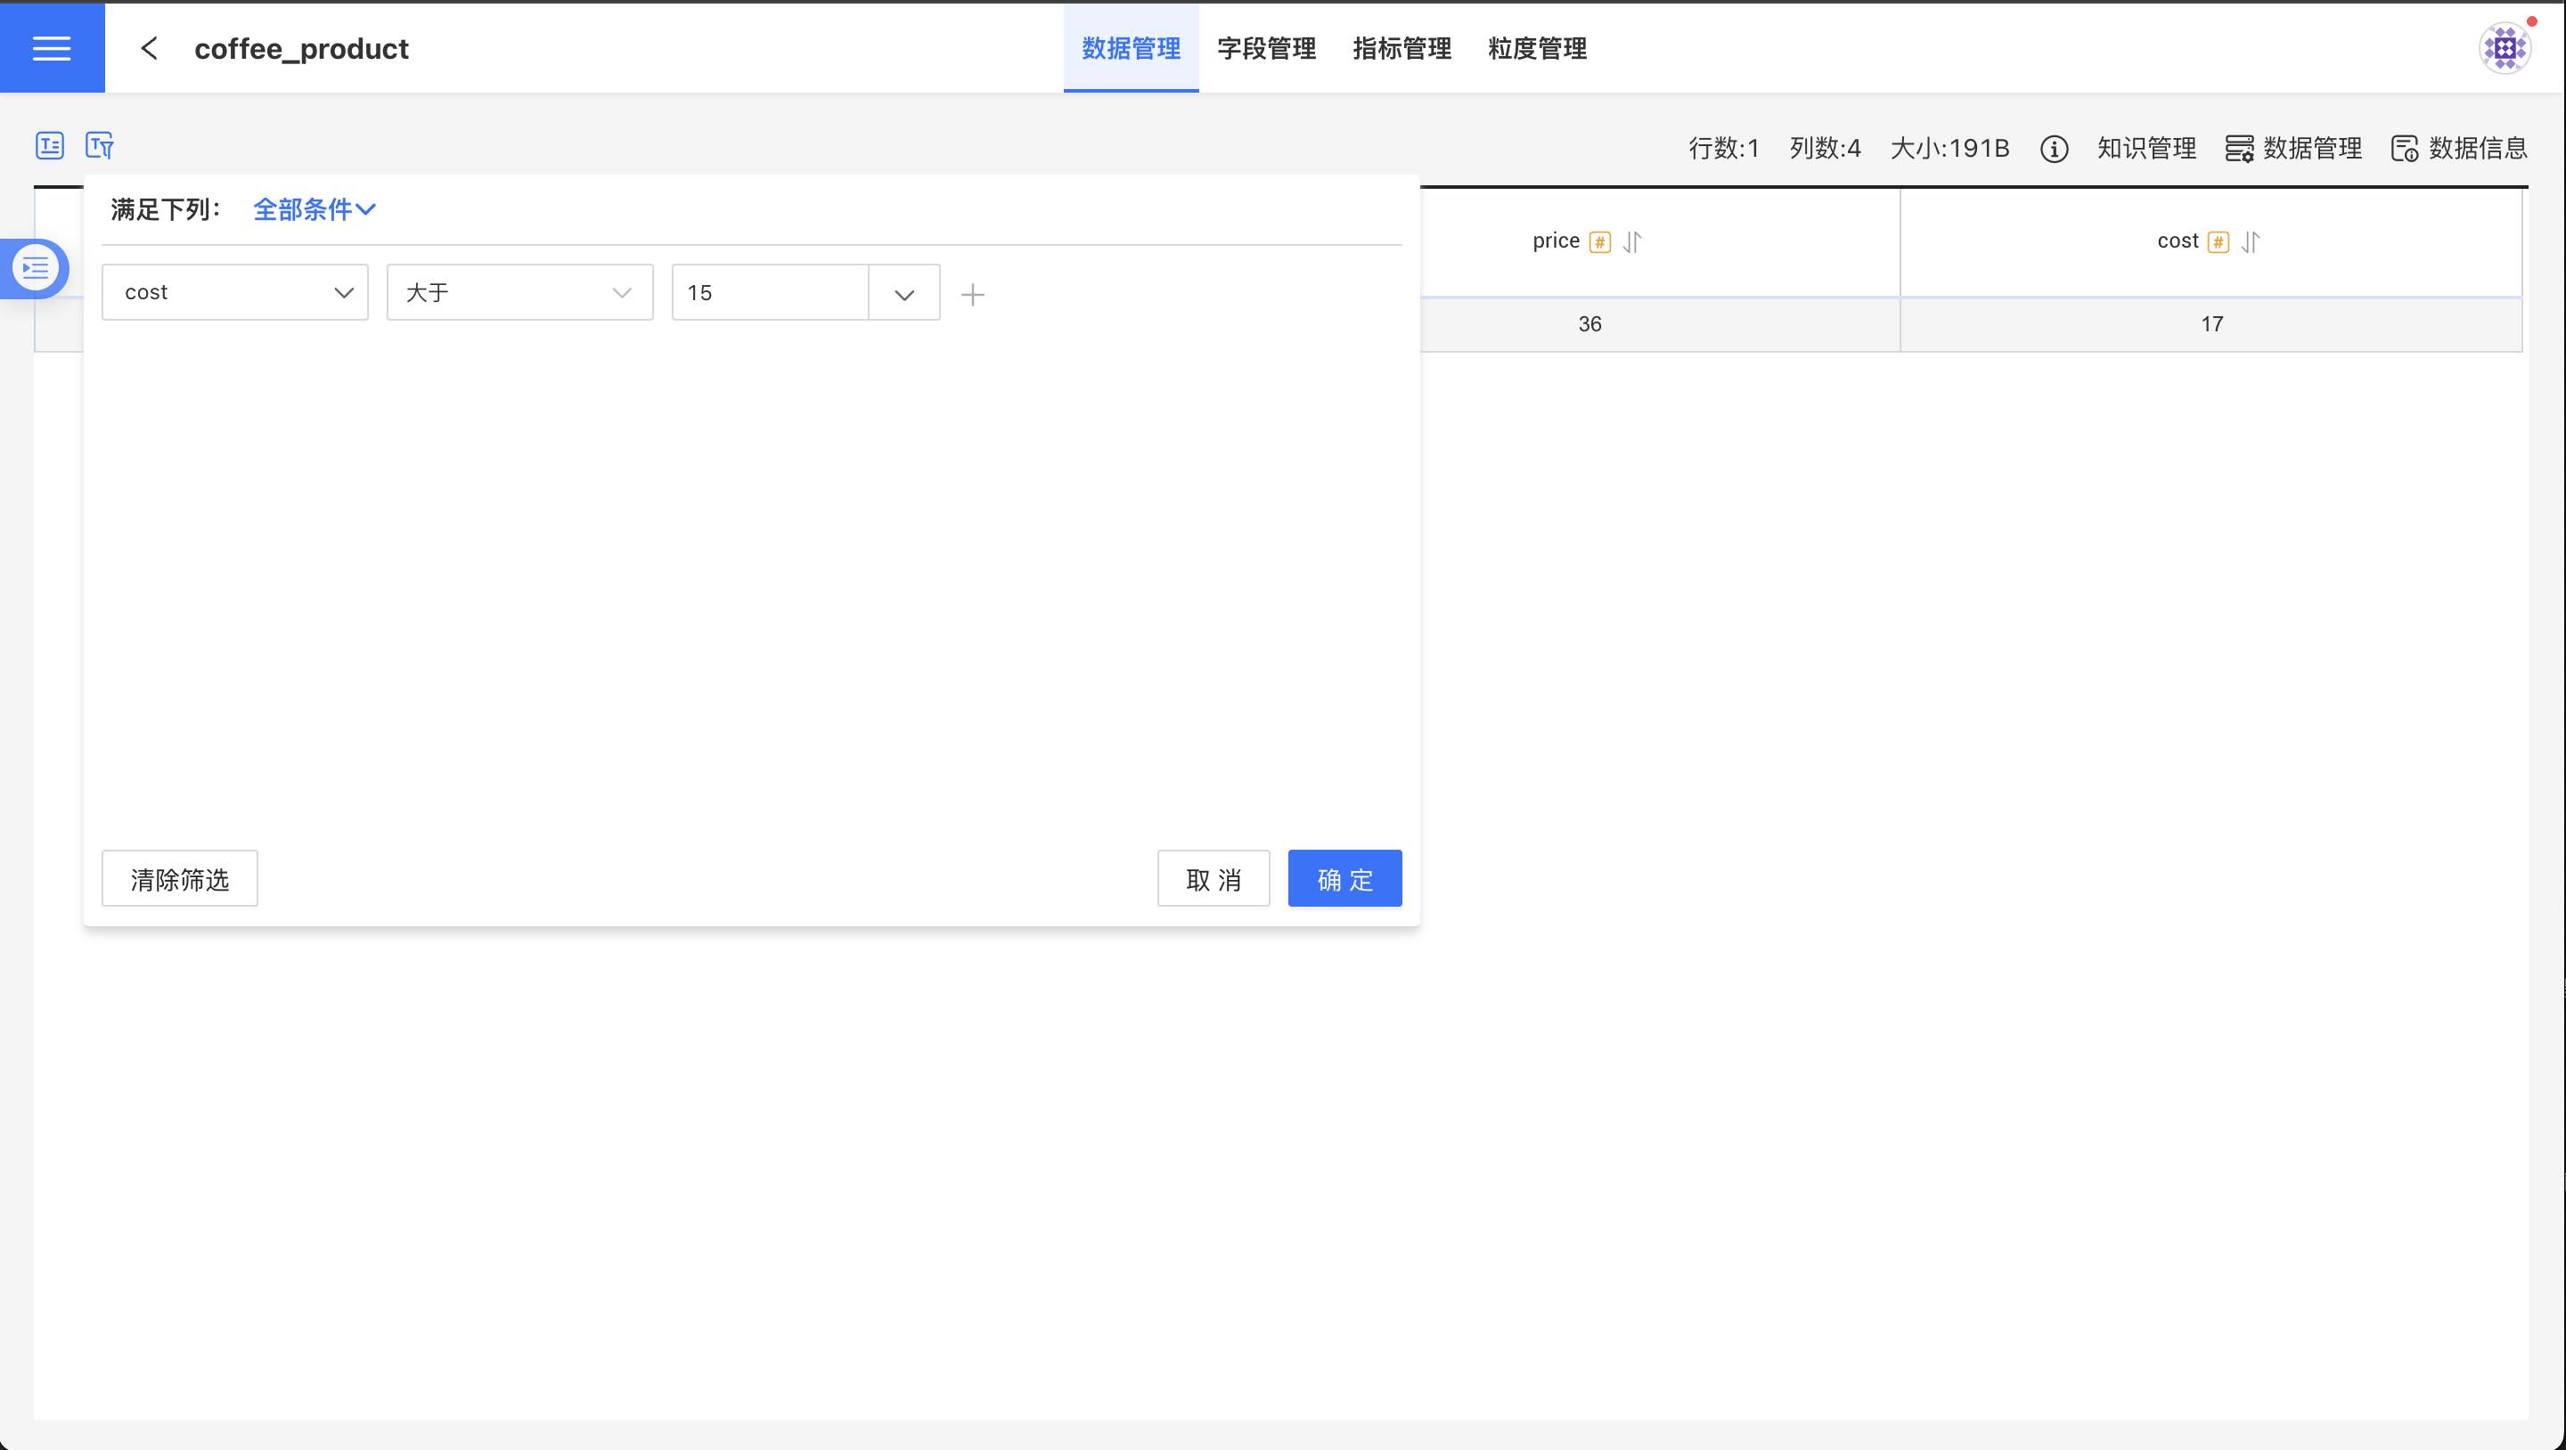Expand value dropdown arrow beside 15

(903, 294)
